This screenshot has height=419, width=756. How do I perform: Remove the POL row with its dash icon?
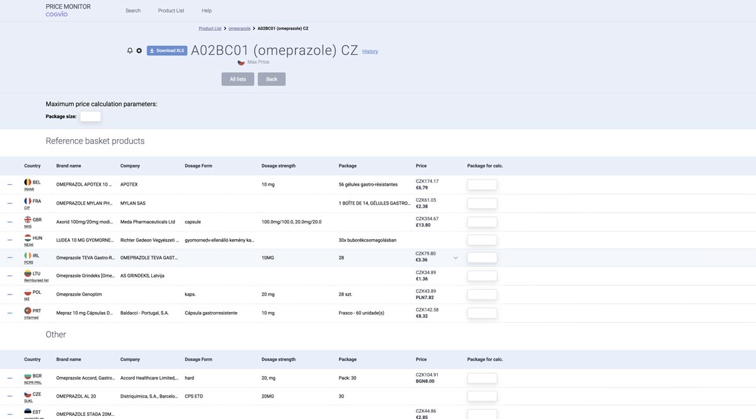tap(9, 294)
